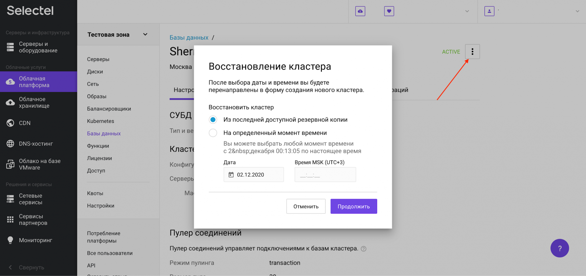Viewport: 586px width, 276px height.
Task: Click the help question mark bubble
Action: (560, 248)
